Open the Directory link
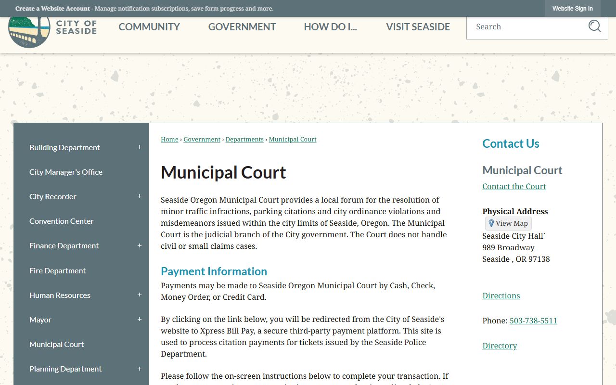The height and width of the screenshot is (385, 616). pyautogui.click(x=500, y=346)
